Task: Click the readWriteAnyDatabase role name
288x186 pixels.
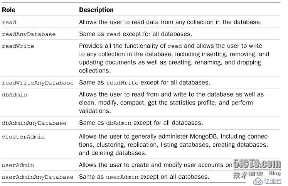Action: click(38, 83)
